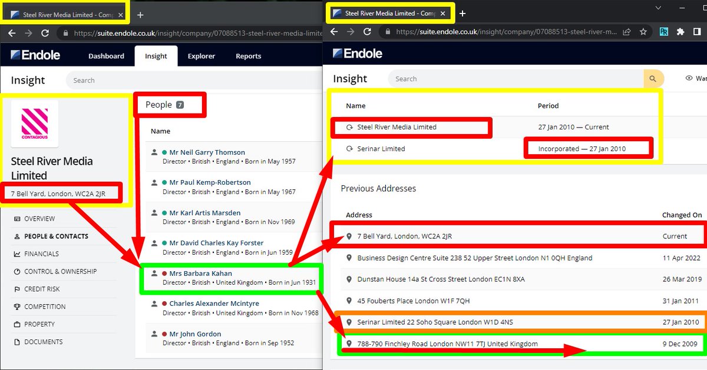Click the Endole logo in left window
The width and height of the screenshot is (707, 370).
tap(35, 55)
